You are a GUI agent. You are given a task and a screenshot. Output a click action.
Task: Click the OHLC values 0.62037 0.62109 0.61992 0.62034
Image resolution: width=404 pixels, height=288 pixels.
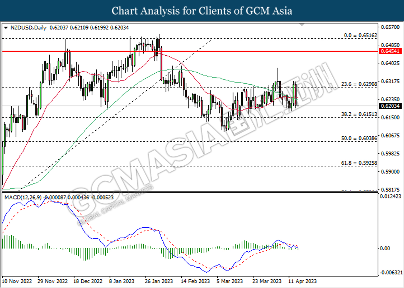[x=89, y=28]
